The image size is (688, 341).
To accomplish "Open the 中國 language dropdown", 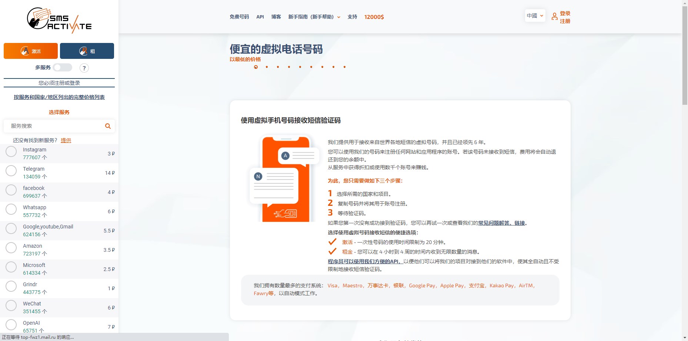I will click(x=535, y=16).
